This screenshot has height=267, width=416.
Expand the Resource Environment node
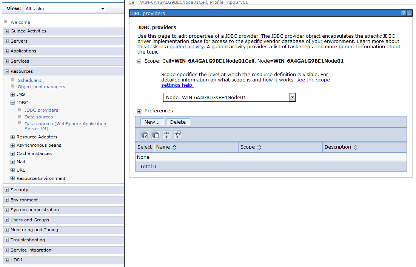(12, 178)
